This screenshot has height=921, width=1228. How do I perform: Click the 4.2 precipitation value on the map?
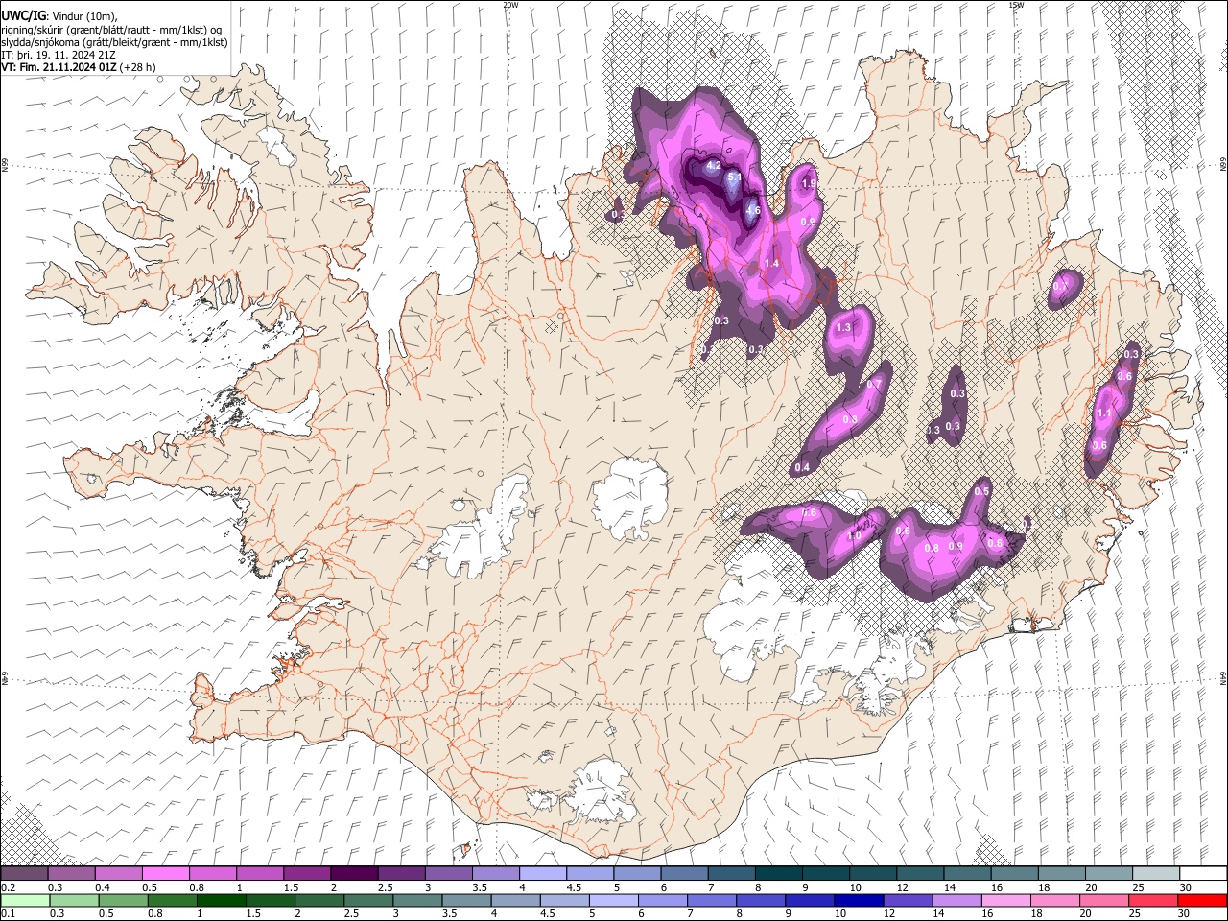point(713,165)
